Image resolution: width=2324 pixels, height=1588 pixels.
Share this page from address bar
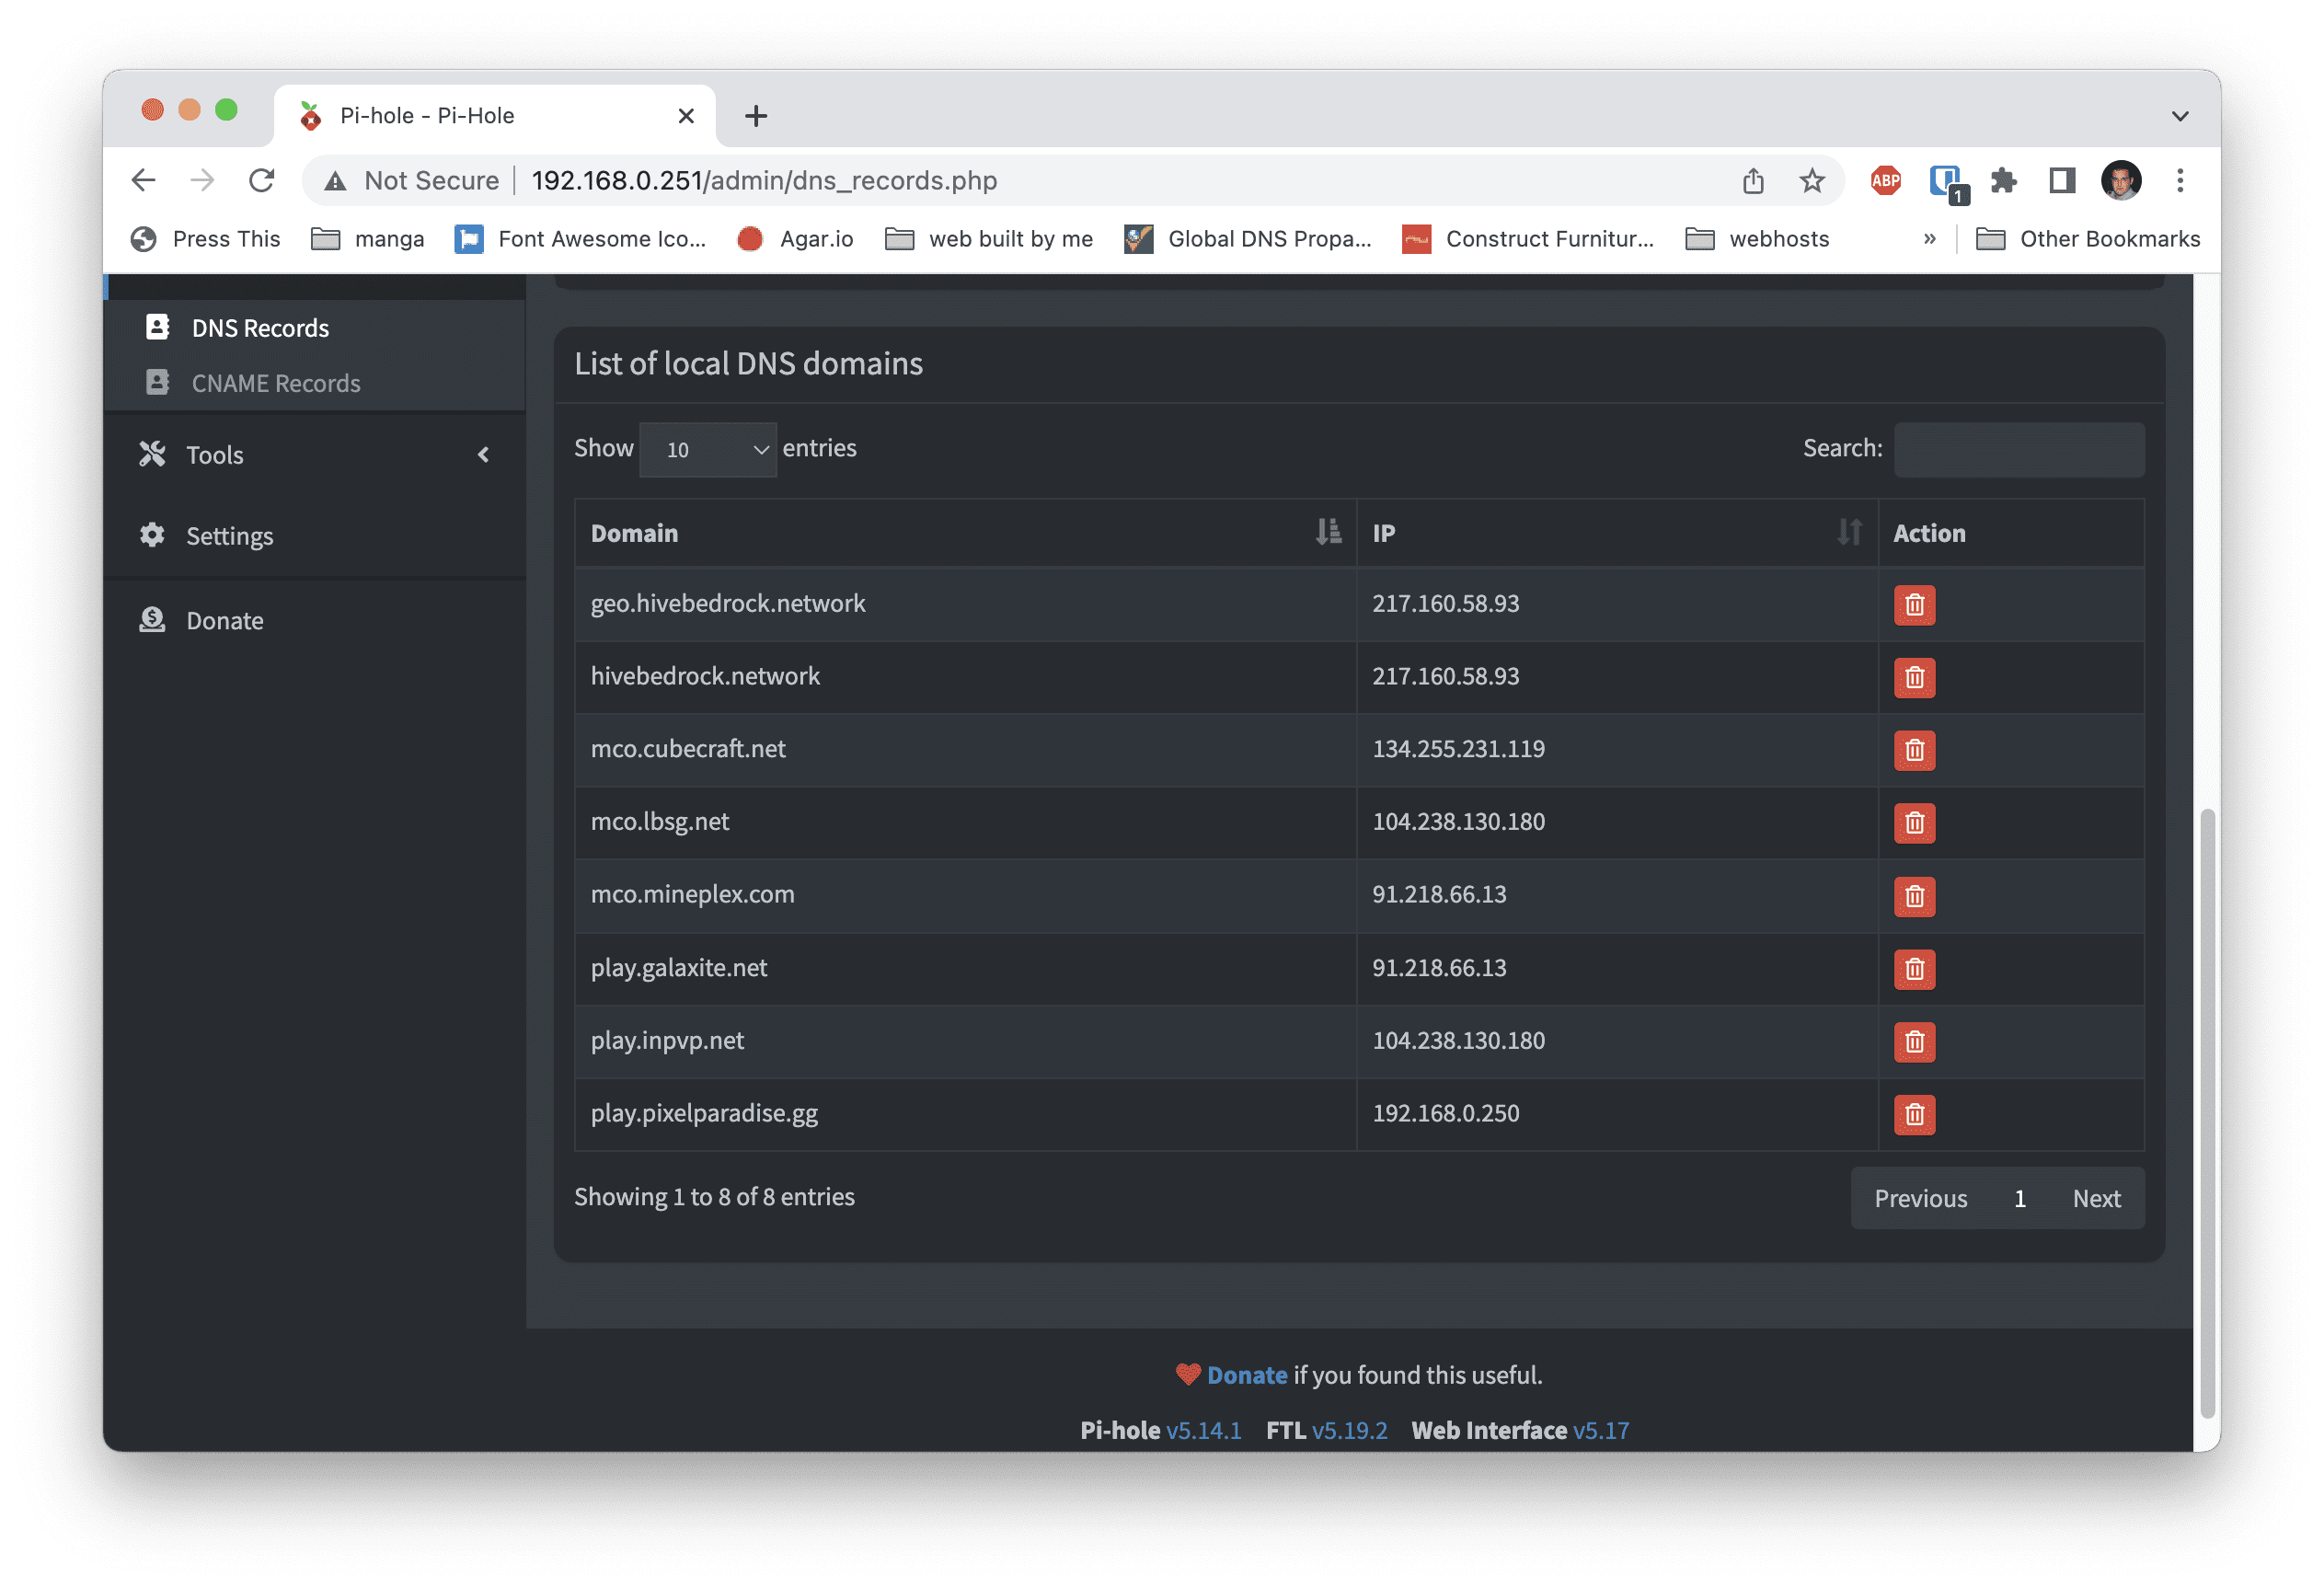click(x=1753, y=181)
